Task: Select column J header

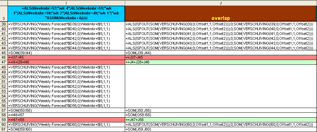Action: [x=221, y=3]
